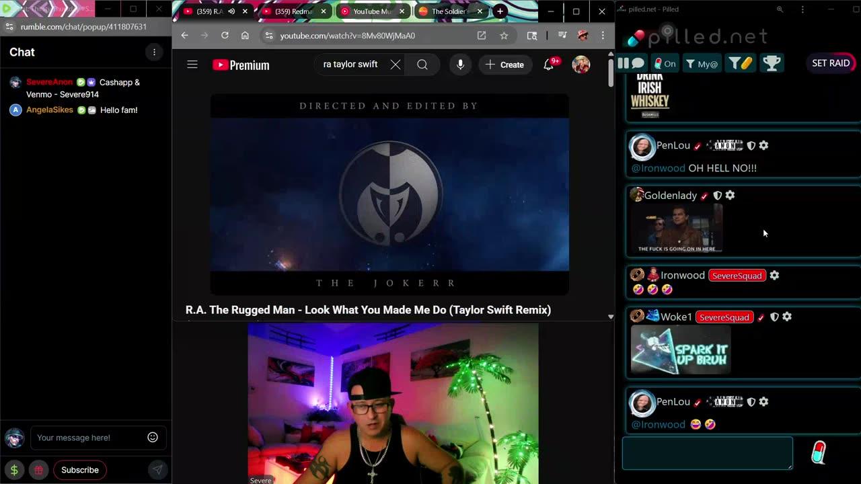The height and width of the screenshot is (484, 861).
Task: Open the browser tab search icon
Action: [532, 36]
